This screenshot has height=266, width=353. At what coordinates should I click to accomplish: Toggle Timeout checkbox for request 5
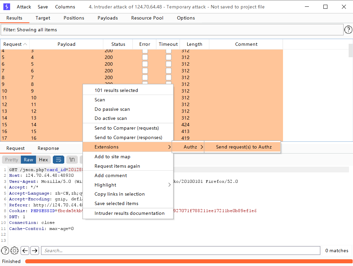(168, 57)
